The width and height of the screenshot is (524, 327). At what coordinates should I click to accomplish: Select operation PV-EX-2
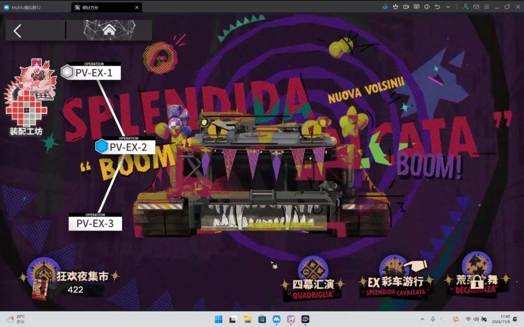(x=125, y=145)
